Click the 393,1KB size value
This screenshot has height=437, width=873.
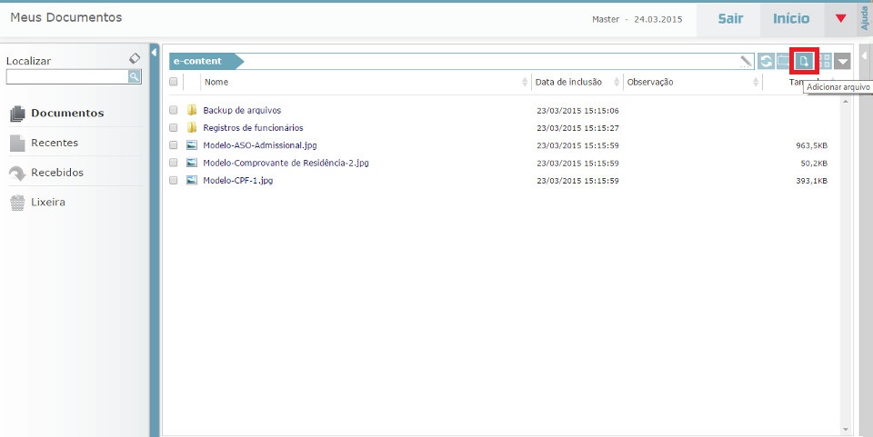tap(812, 181)
